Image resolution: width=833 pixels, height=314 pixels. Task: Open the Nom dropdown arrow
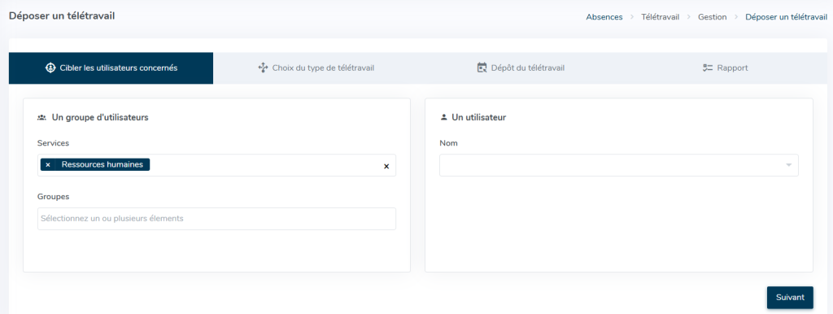pyautogui.click(x=789, y=164)
